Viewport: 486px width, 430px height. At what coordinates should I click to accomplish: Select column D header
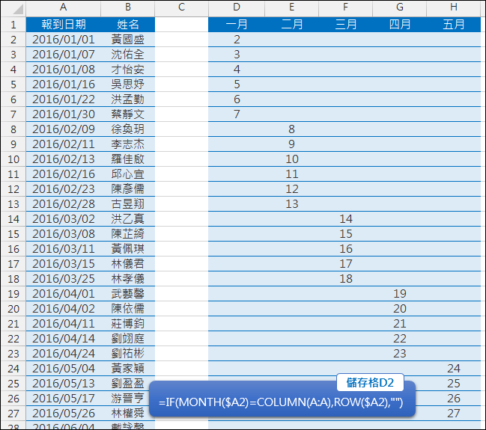pos(237,8)
